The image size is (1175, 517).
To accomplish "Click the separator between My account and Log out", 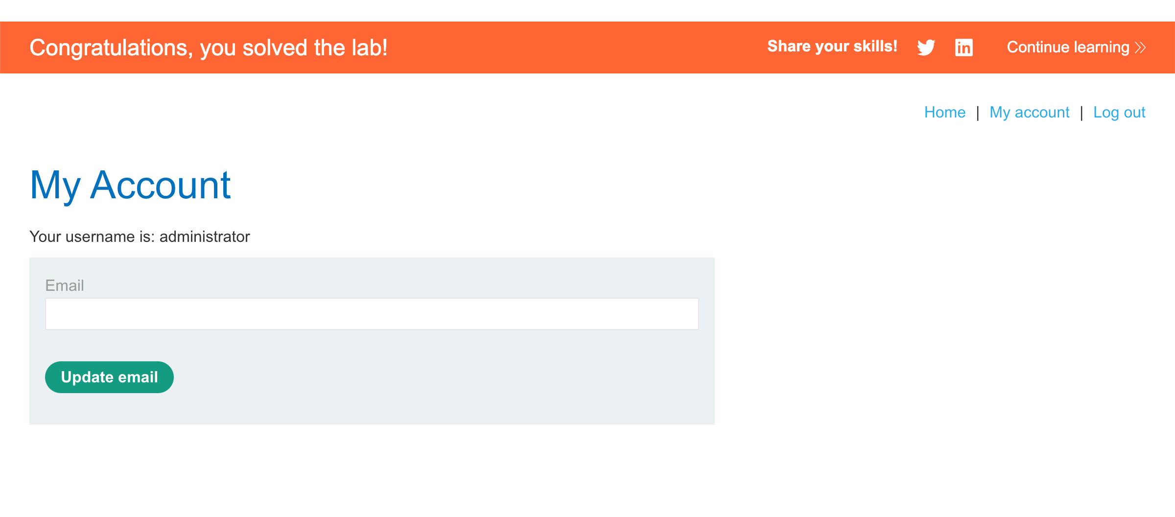I will pos(1081,113).
